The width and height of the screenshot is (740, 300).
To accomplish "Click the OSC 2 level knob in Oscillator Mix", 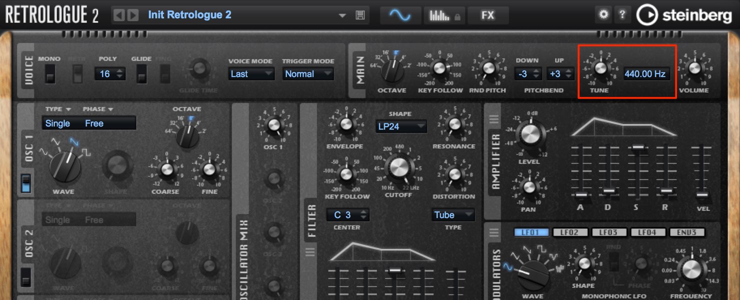I will [x=273, y=178].
